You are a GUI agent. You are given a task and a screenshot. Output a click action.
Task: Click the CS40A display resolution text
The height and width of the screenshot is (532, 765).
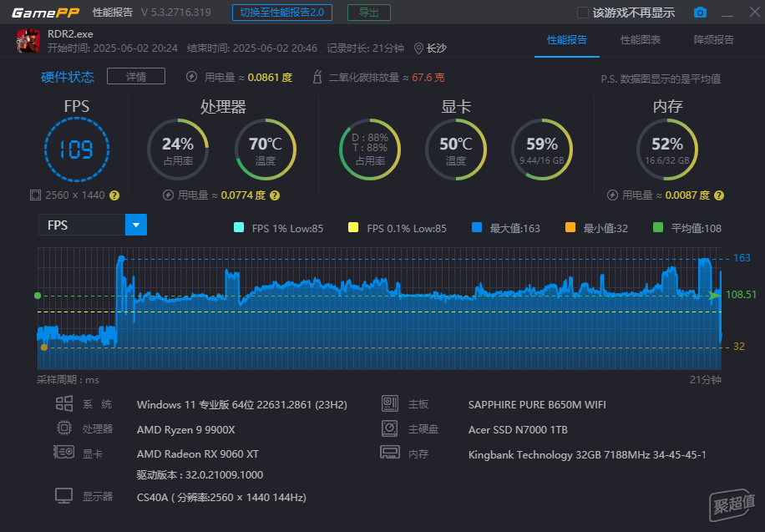(221, 498)
